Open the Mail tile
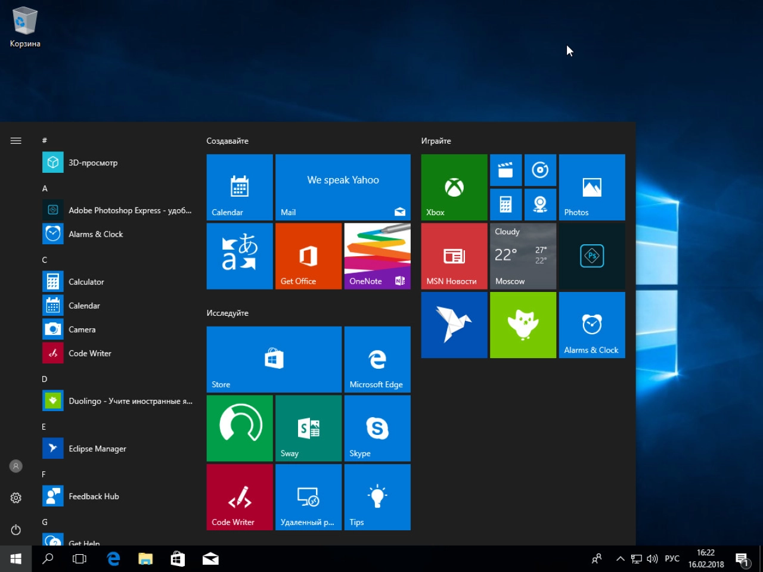This screenshot has width=763, height=572. (343, 187)
